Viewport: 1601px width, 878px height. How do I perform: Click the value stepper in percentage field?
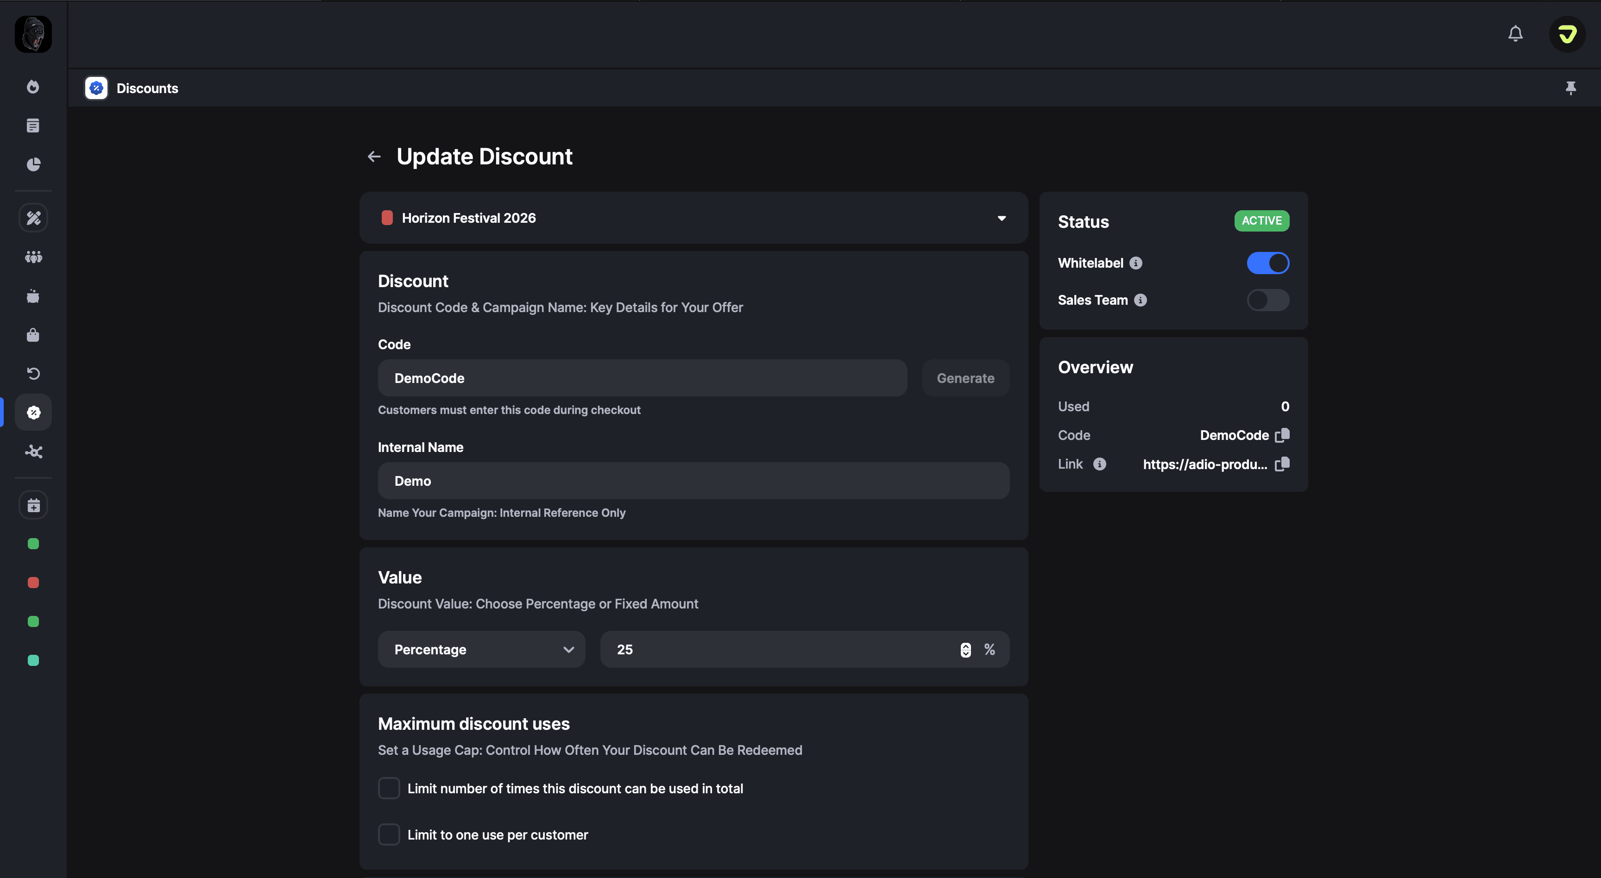click(x=965, y=649)
